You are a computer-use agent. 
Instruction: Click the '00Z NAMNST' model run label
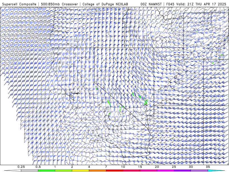151,4
